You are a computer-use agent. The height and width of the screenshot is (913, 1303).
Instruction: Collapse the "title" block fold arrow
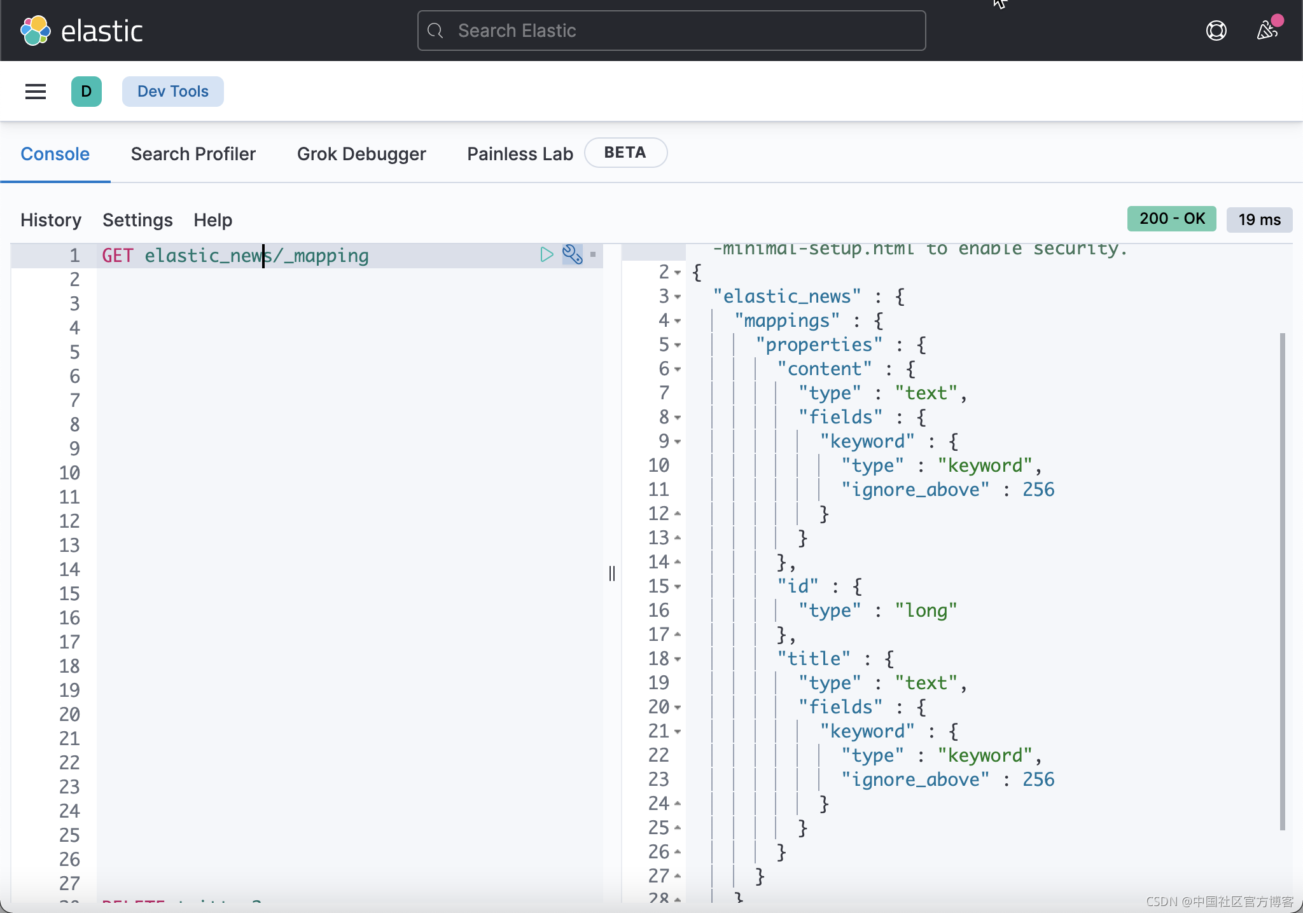(678, 659)
